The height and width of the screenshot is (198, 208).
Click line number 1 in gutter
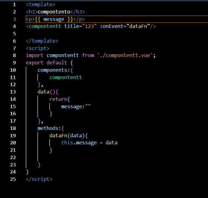point(14,5)
